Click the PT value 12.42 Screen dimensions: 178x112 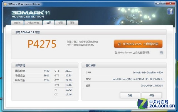(x=68, y=90)
